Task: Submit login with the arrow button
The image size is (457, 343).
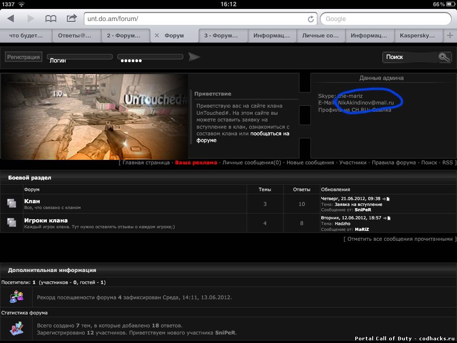Action: pos(194,57)
